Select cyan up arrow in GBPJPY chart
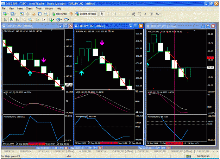This screenshot has width=220, height=159. [30, 73]
